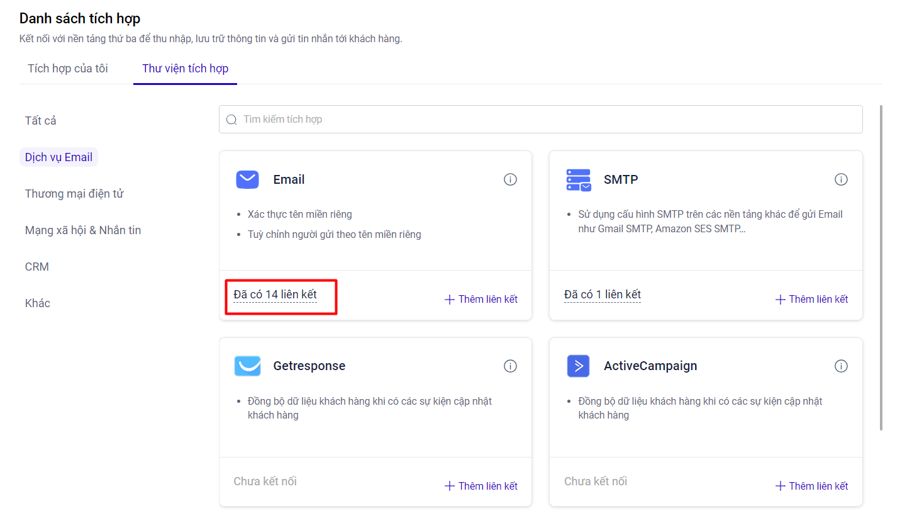Click the Getresponse logo icon
Viewport: 912px width, 518px height.
pos(247,366)
